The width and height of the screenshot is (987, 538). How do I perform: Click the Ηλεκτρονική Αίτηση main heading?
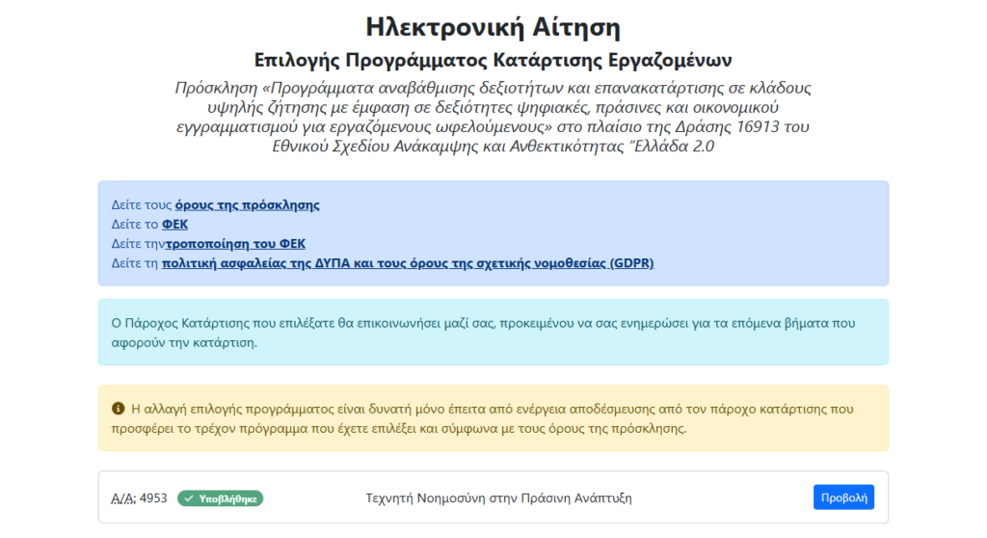coord(493,25)
